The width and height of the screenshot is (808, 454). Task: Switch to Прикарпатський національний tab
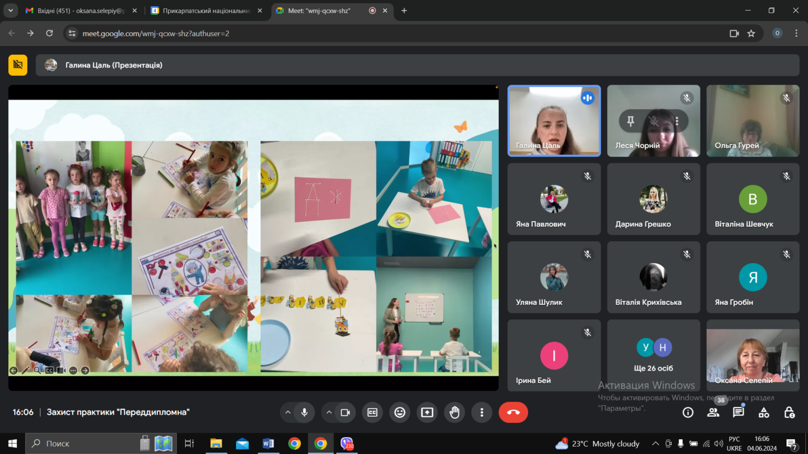pos(207,11)
